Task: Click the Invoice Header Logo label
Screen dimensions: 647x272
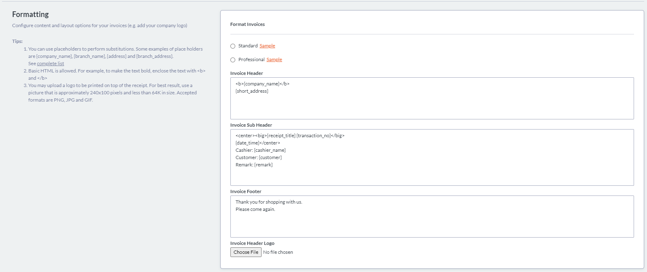Action: (252, 243)
